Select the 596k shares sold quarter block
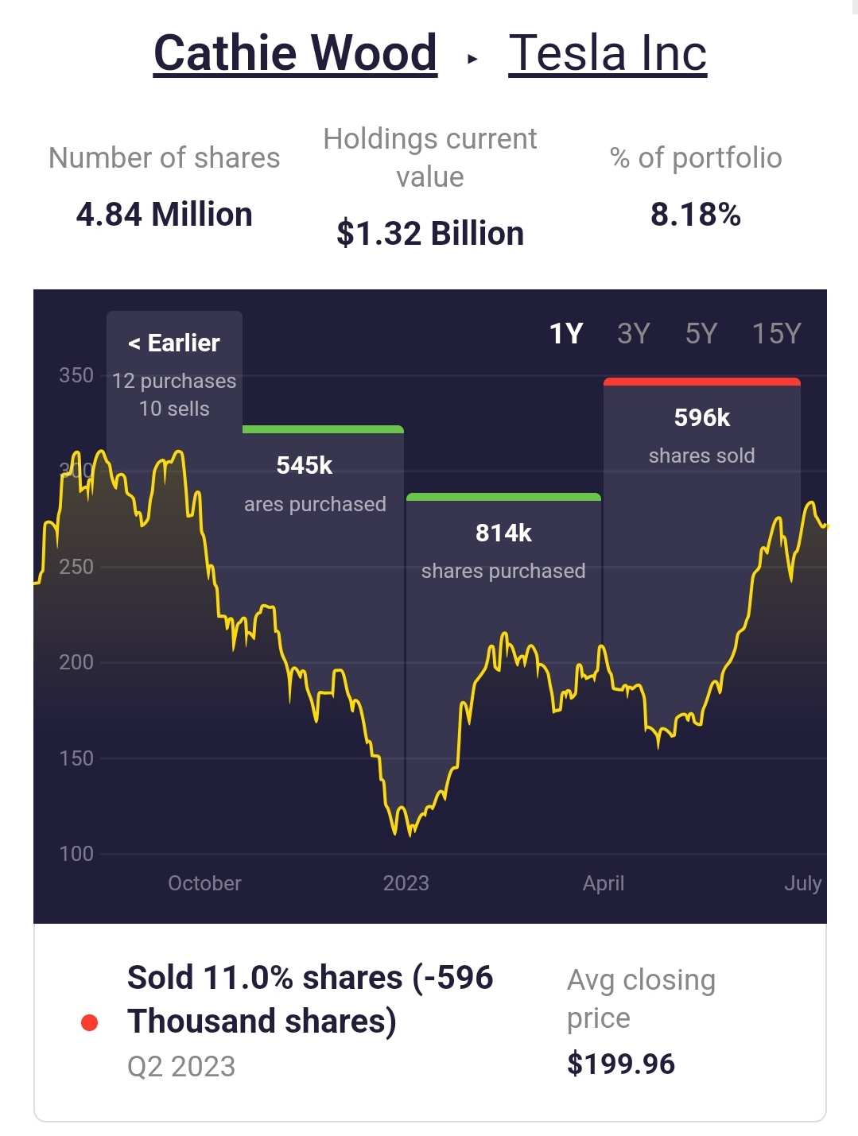The height and width of the screenshot is (1136, 858). tap(701, 436)
